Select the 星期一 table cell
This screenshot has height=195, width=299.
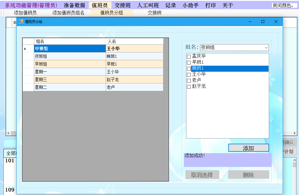(70, 72)
